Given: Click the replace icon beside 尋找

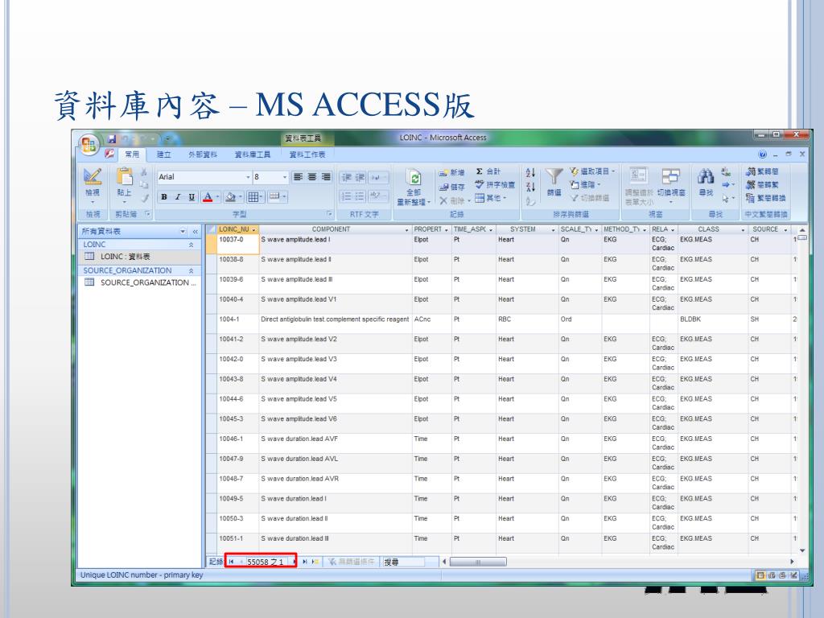Looking at the screenshot, I should (x=726, y=172).
